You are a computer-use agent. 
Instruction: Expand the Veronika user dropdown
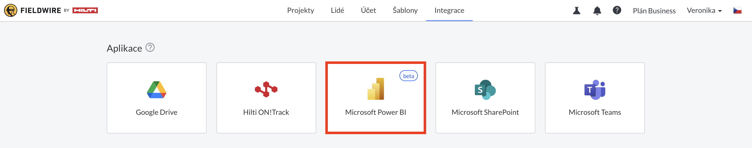tap(704, 11)
